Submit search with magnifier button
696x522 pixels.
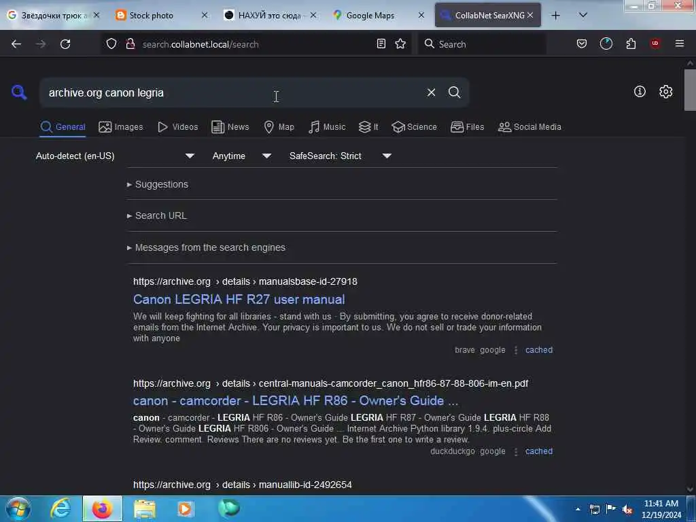[454, 92]
